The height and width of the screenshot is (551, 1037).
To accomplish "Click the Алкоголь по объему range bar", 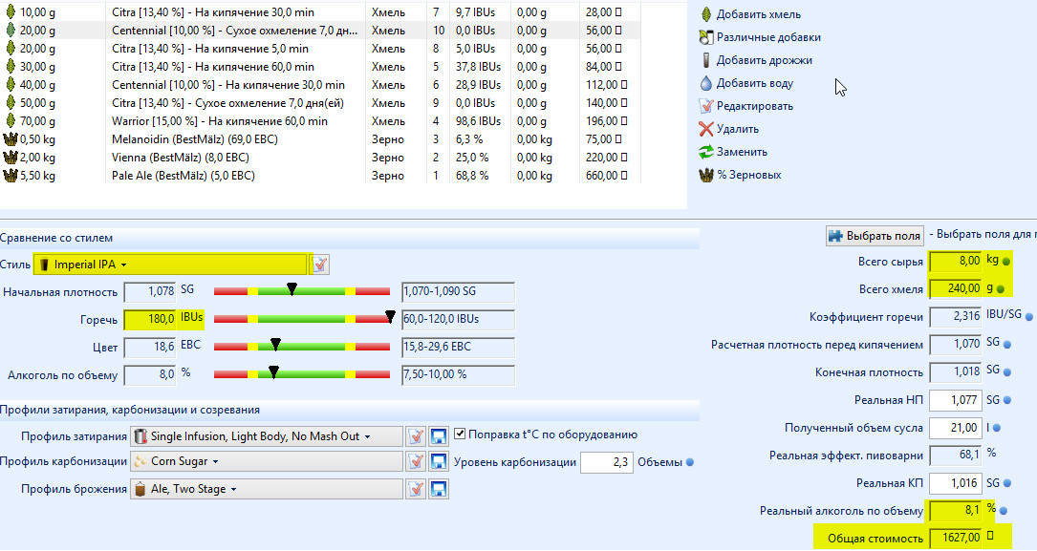I will click(x=302, y=374).
